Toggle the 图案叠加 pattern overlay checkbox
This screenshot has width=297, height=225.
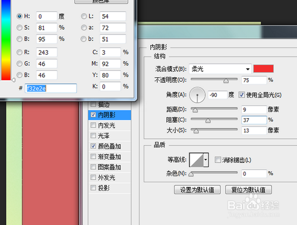tap(93, 167)
